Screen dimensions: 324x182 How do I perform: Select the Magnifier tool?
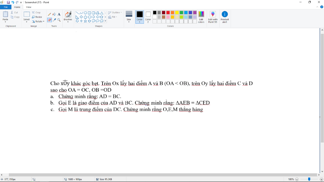tap(59, 20)
